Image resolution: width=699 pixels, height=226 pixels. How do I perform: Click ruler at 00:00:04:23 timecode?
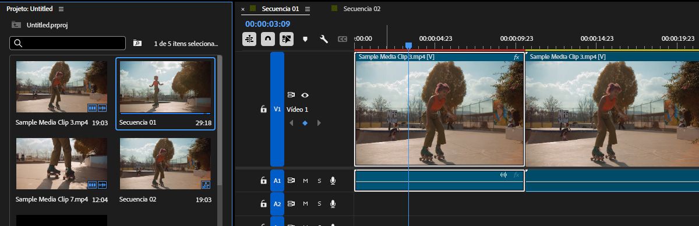click(436, 38)
